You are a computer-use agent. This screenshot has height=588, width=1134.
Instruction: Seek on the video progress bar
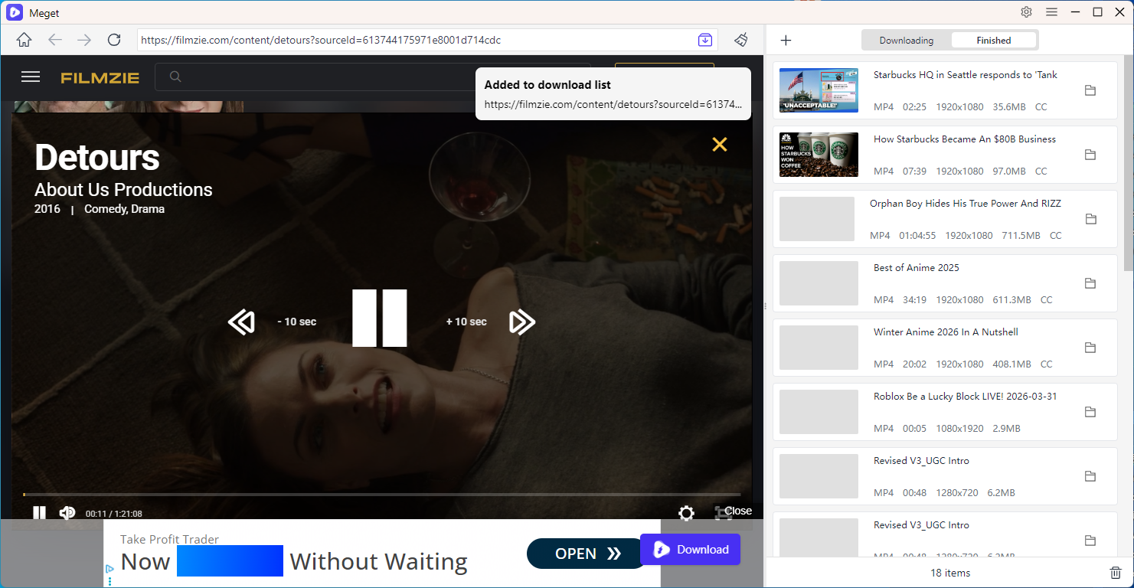(x=381, y=495)
